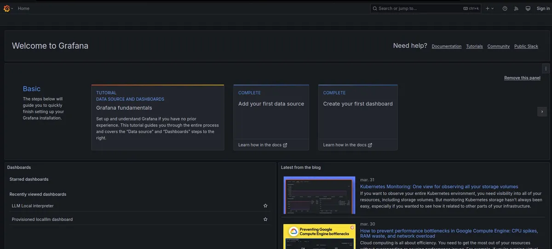552x249 pixels.
Task: Click Remove this panel
Action: [x=522, y=78]
